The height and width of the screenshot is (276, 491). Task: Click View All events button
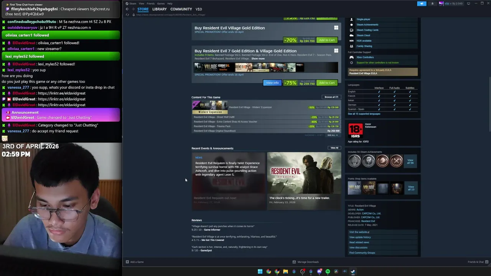point(334,148)
